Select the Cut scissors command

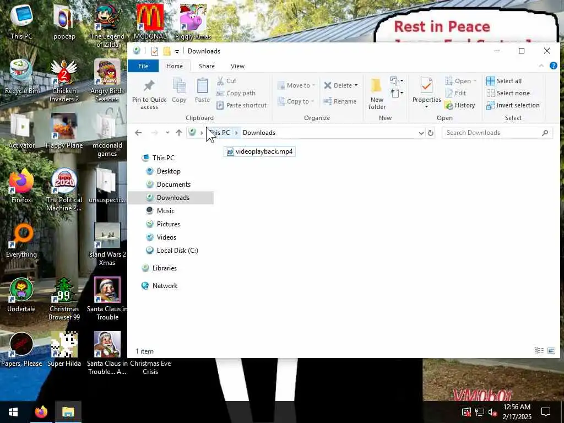click(x=226, y=81)
